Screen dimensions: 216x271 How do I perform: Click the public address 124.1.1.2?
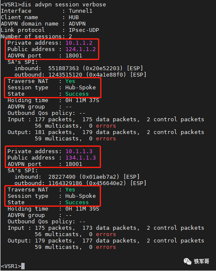tap(81, 49)
